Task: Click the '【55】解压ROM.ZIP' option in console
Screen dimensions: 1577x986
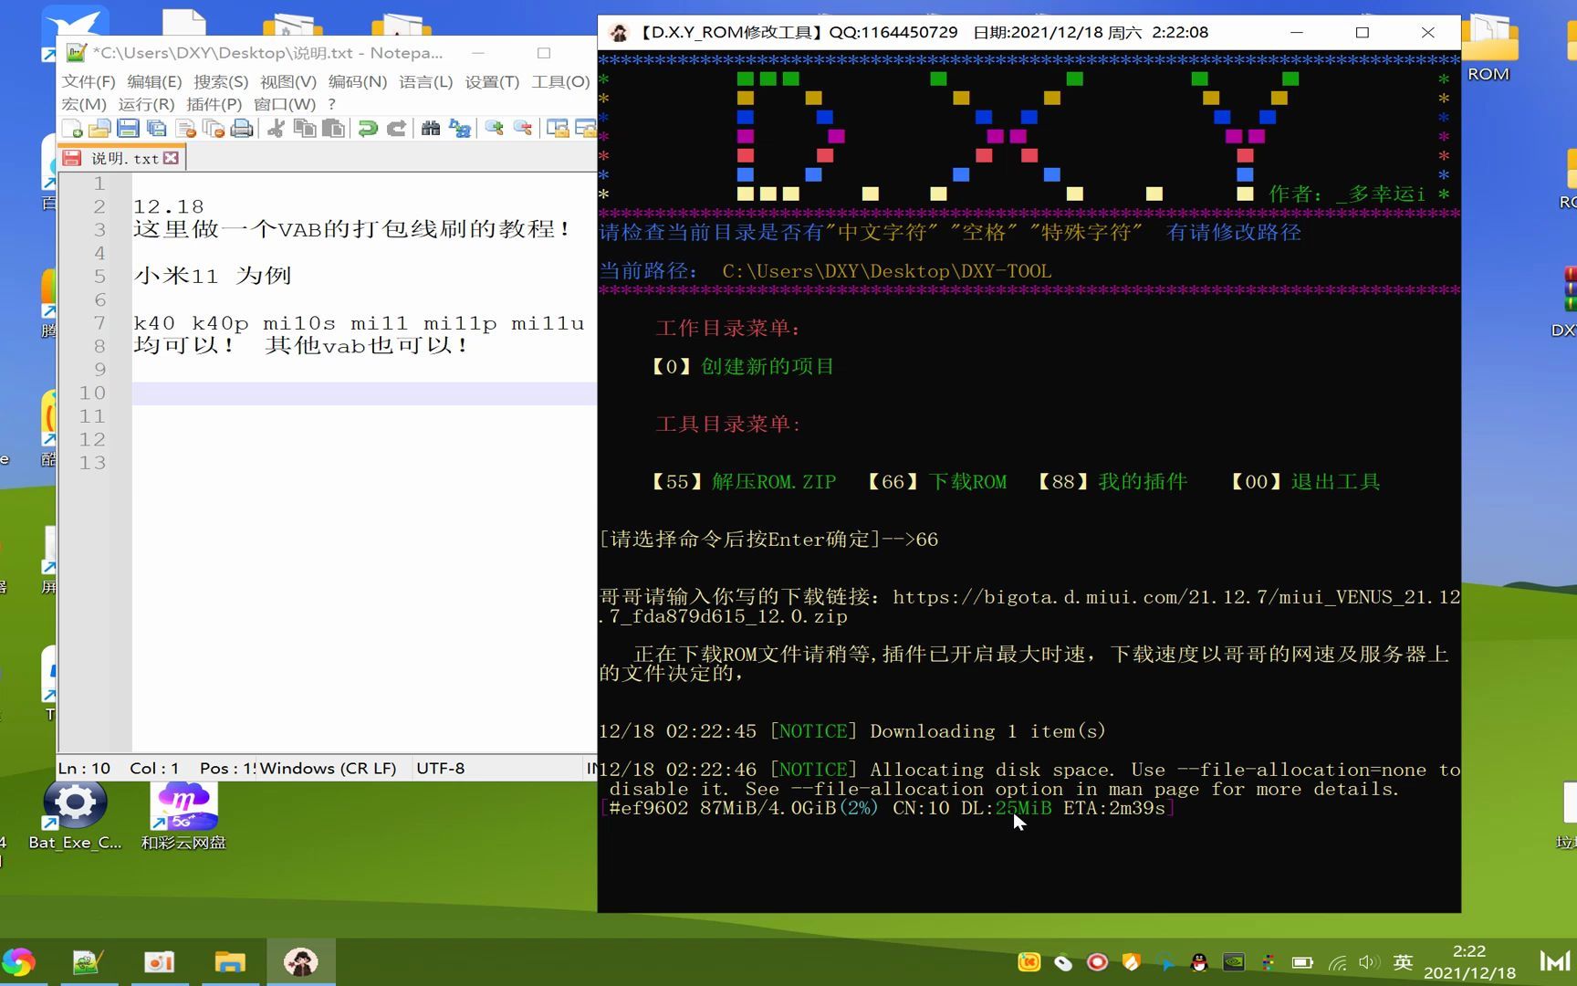Action: (x=742, y=482)
